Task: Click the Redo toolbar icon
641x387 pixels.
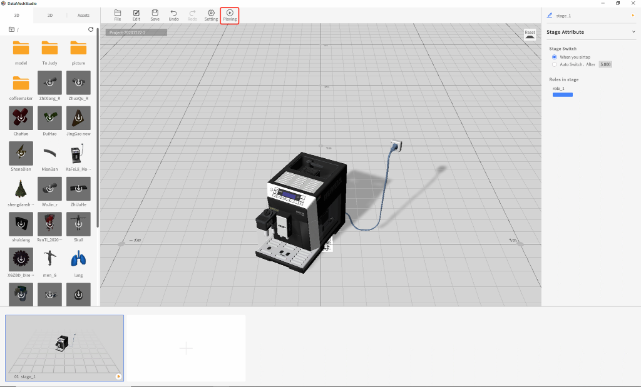Action: (192, 15)
